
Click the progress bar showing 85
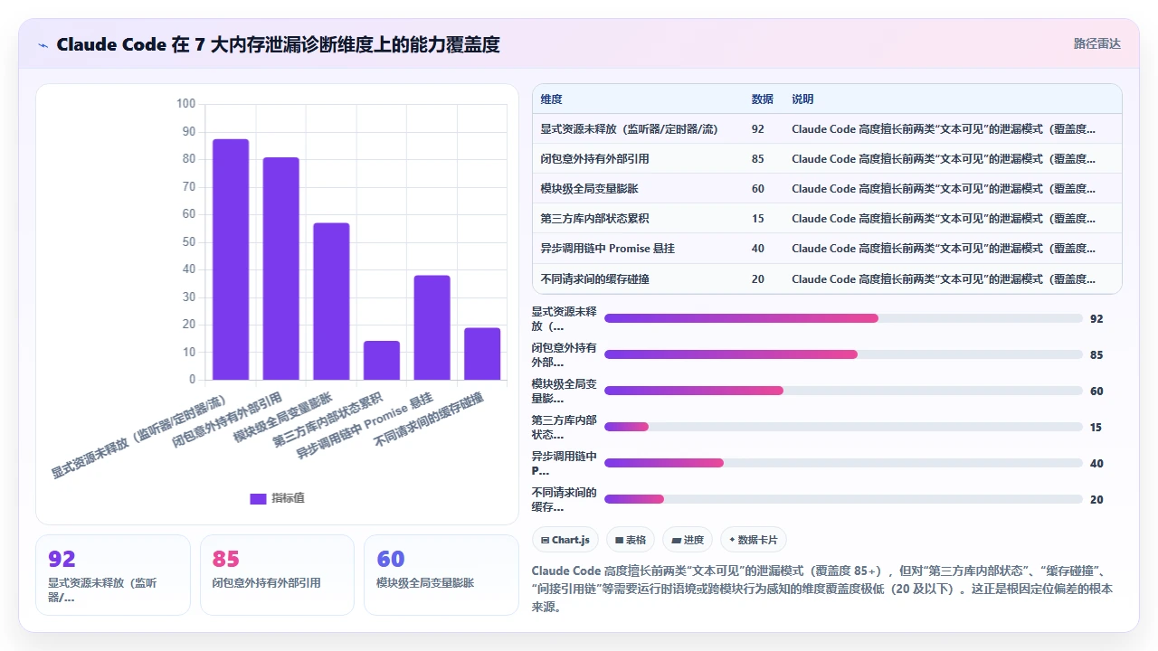[x=843, y=354]
